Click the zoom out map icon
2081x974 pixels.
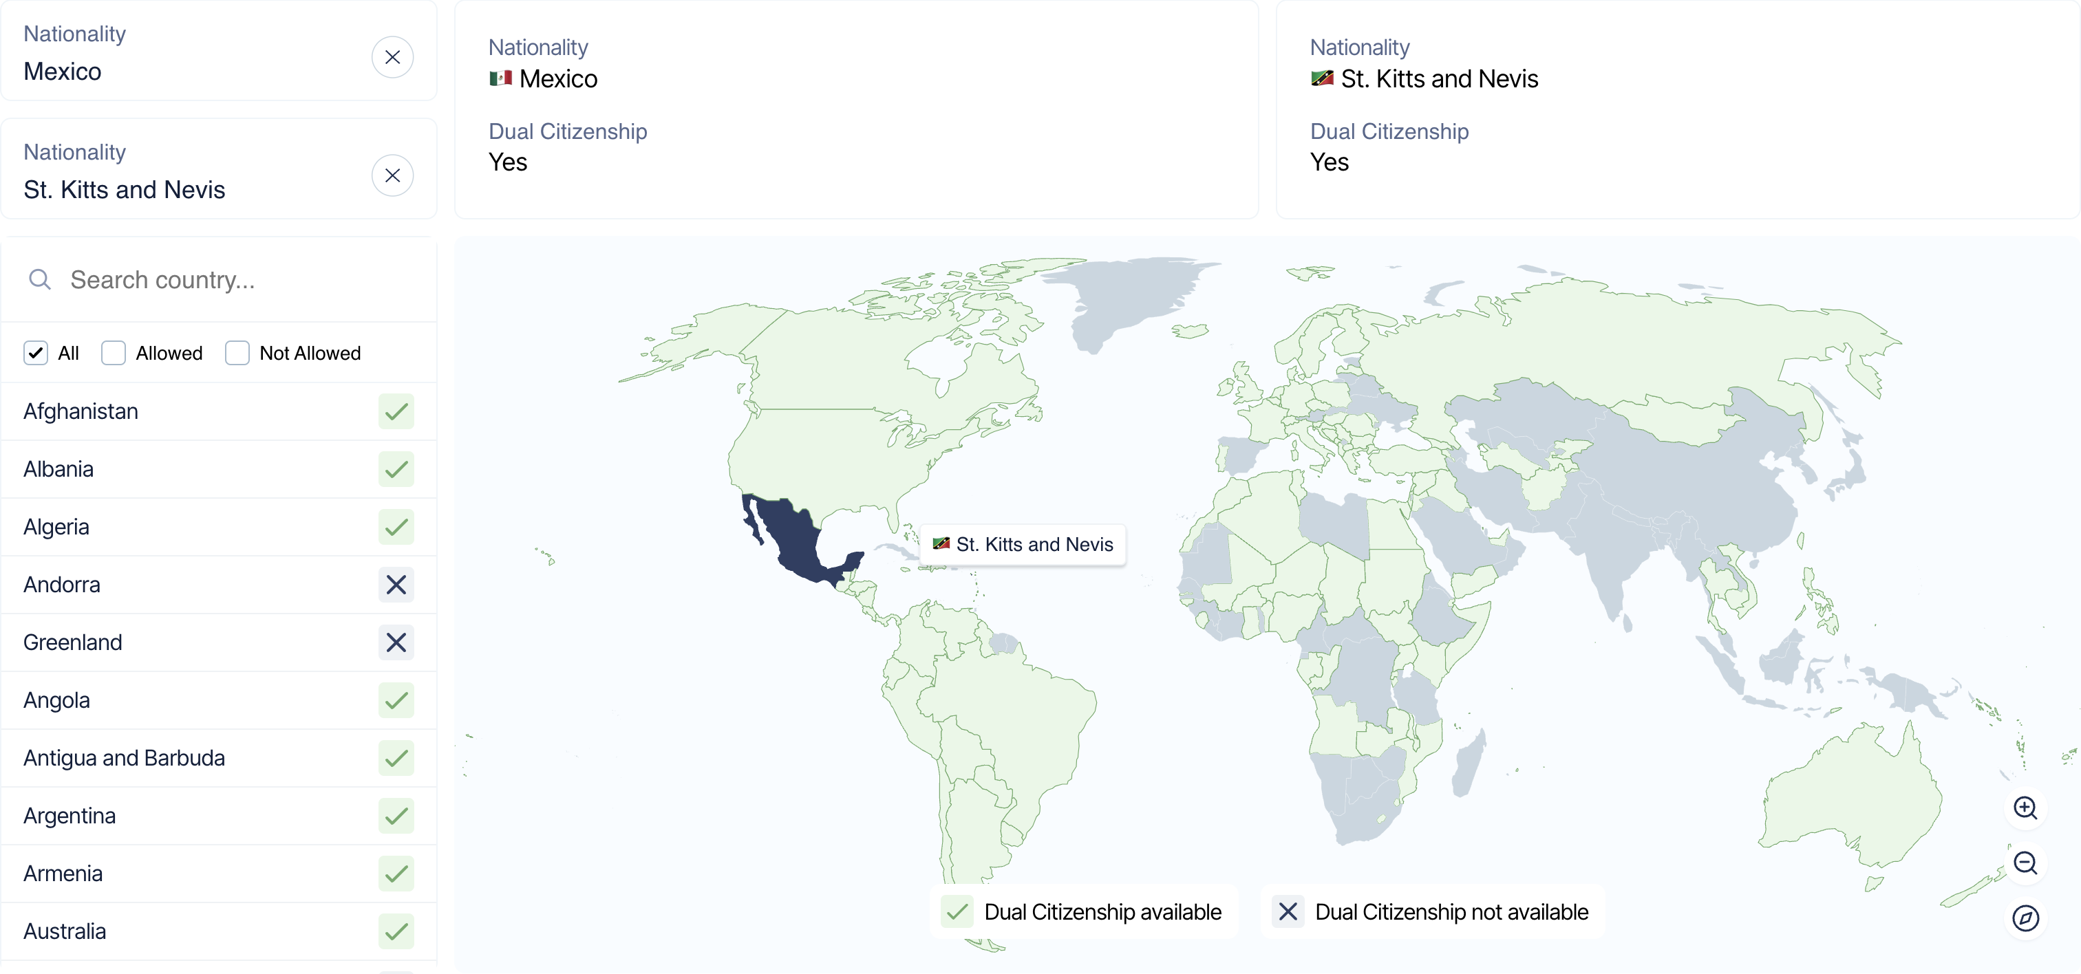click(2025, 863)
